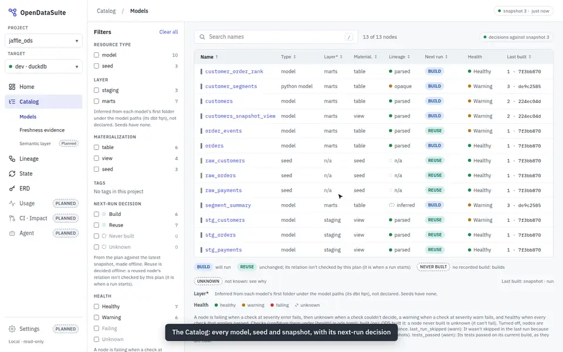Focus the Search names input field
The width and height of the screenshot is (563, 352).
click(x=276, y=37)
